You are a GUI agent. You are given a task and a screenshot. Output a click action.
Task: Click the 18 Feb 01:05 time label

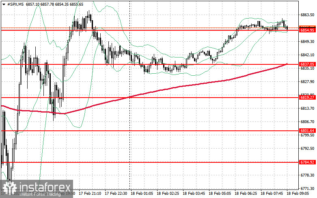142,194
